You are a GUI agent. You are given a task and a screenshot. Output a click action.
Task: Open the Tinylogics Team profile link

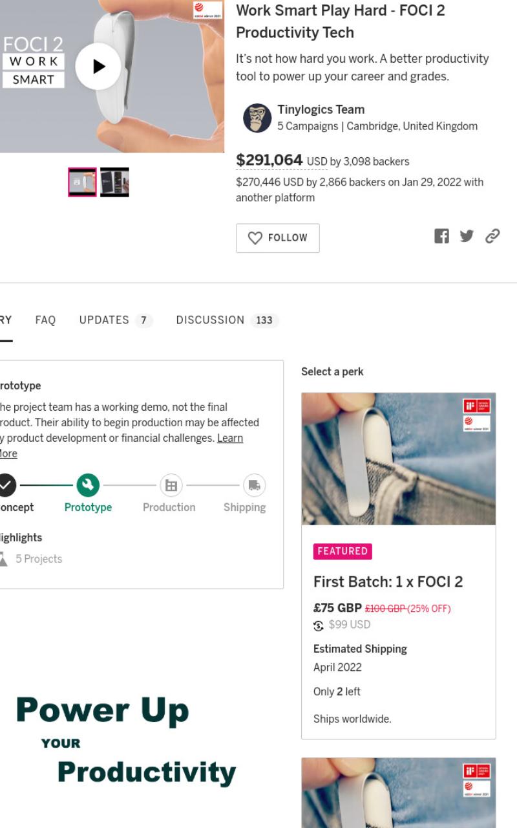[x=321, y=109]
